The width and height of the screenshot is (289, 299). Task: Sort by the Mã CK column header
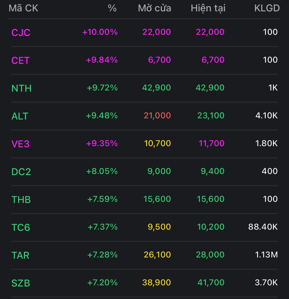(x=23, y=8)
